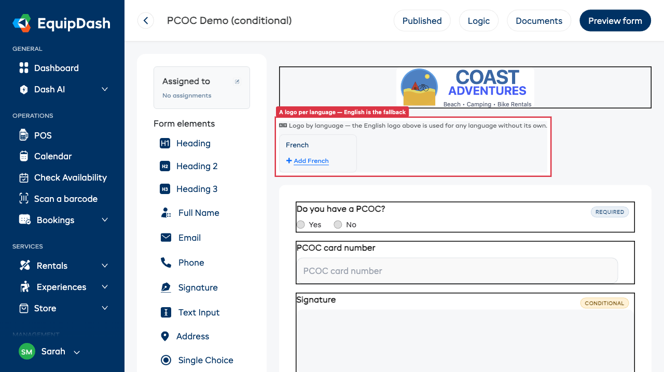Click the Coast Adventures logo image
Viewport: 664px width, 372px height.
coord(465,88)
